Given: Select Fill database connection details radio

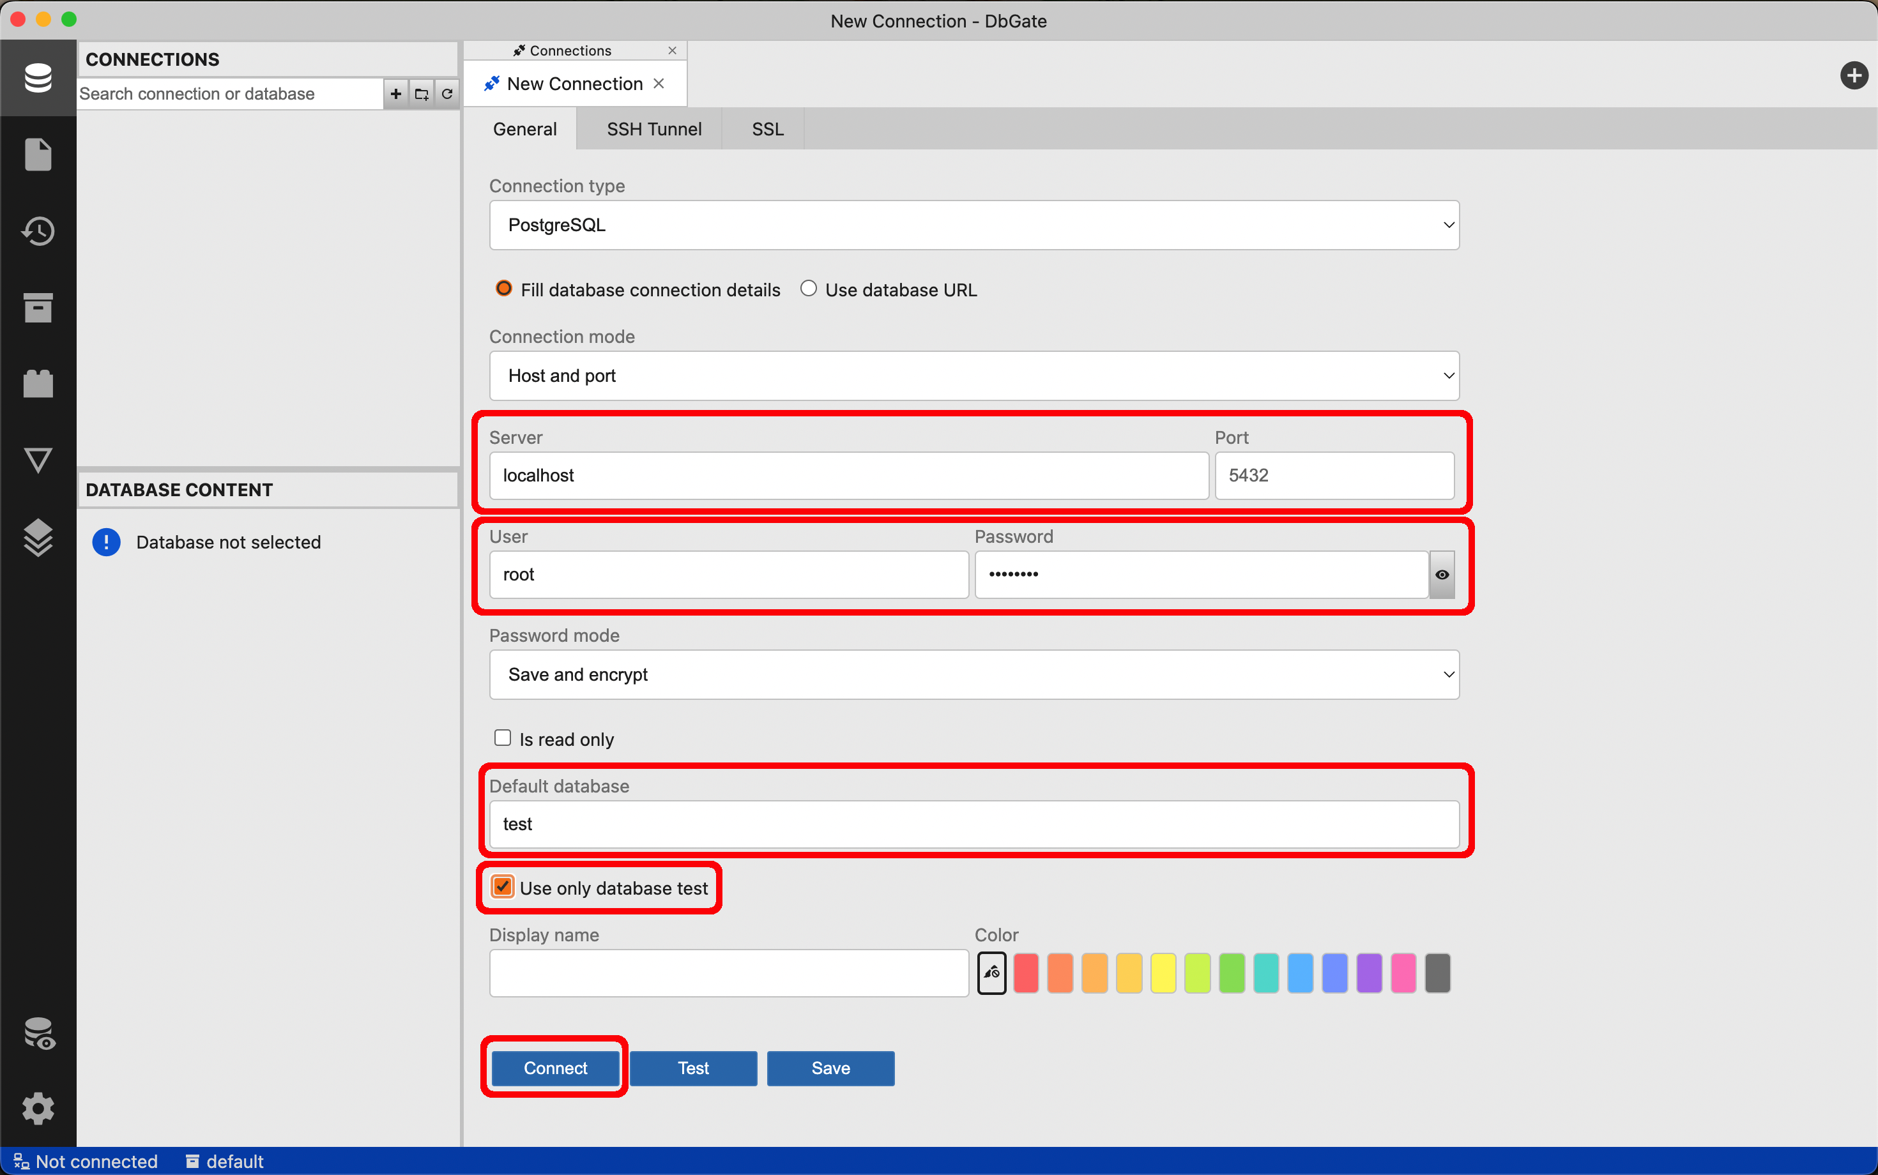Looking at the screenshot, I should click(x=504, y=289).
